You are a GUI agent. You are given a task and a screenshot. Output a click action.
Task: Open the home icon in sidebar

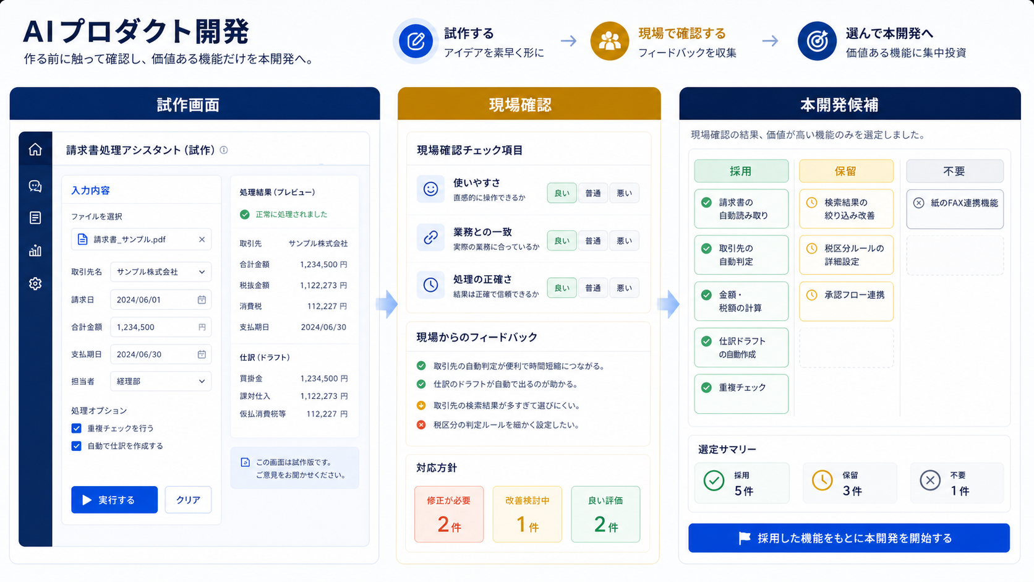(35, 149)
